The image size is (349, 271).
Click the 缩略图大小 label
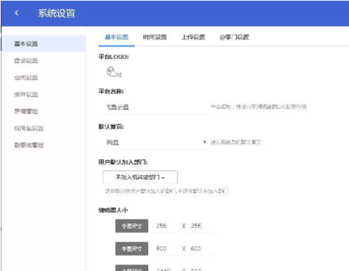click(113, 210)
